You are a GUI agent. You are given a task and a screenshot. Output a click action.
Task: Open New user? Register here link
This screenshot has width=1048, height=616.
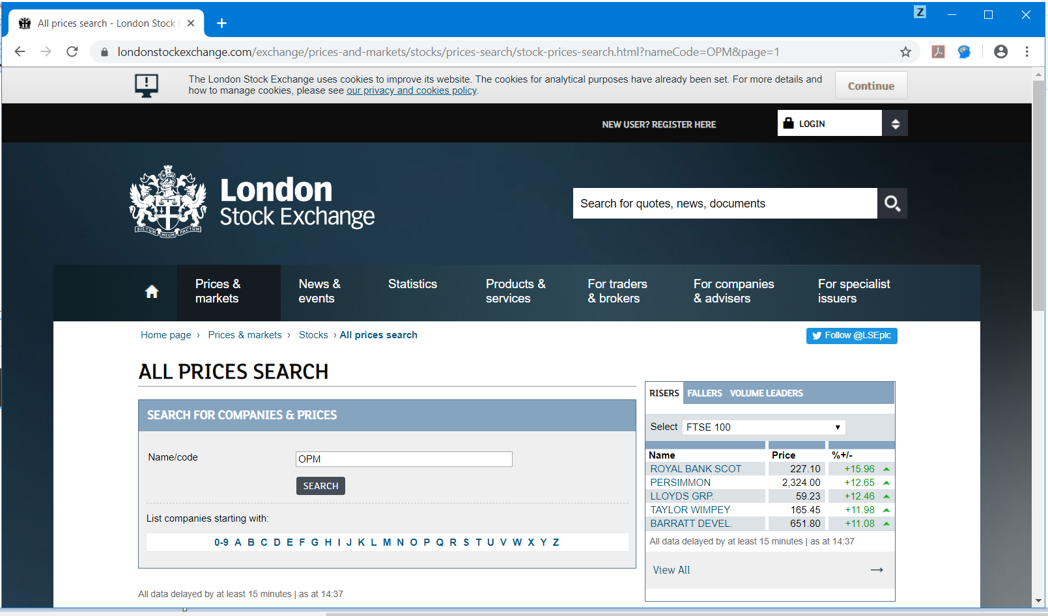[659, 124]
